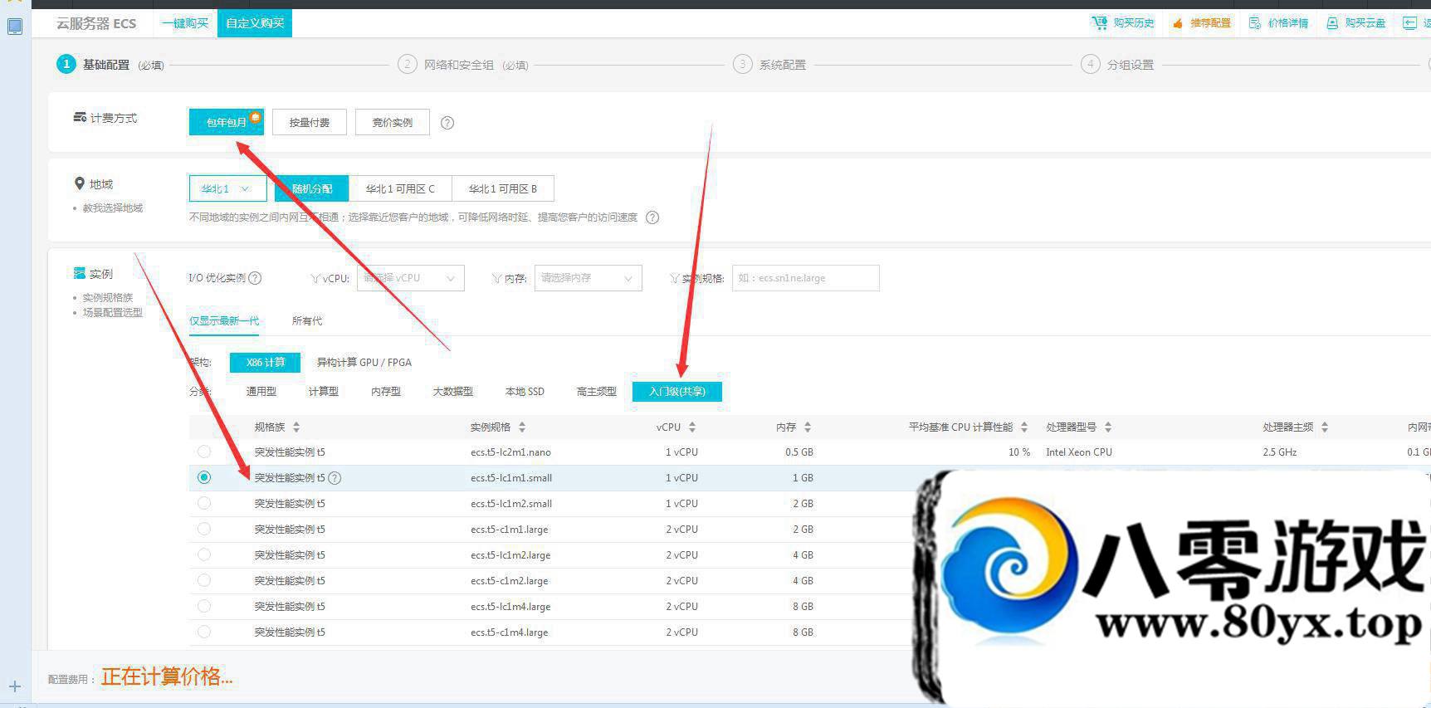Open the 内存 filter dropdown
This screenshot has width=1431, height=708.
[588, 278]
